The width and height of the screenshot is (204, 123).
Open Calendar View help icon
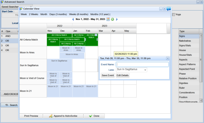pyautogui.click(x=169, y=9)
